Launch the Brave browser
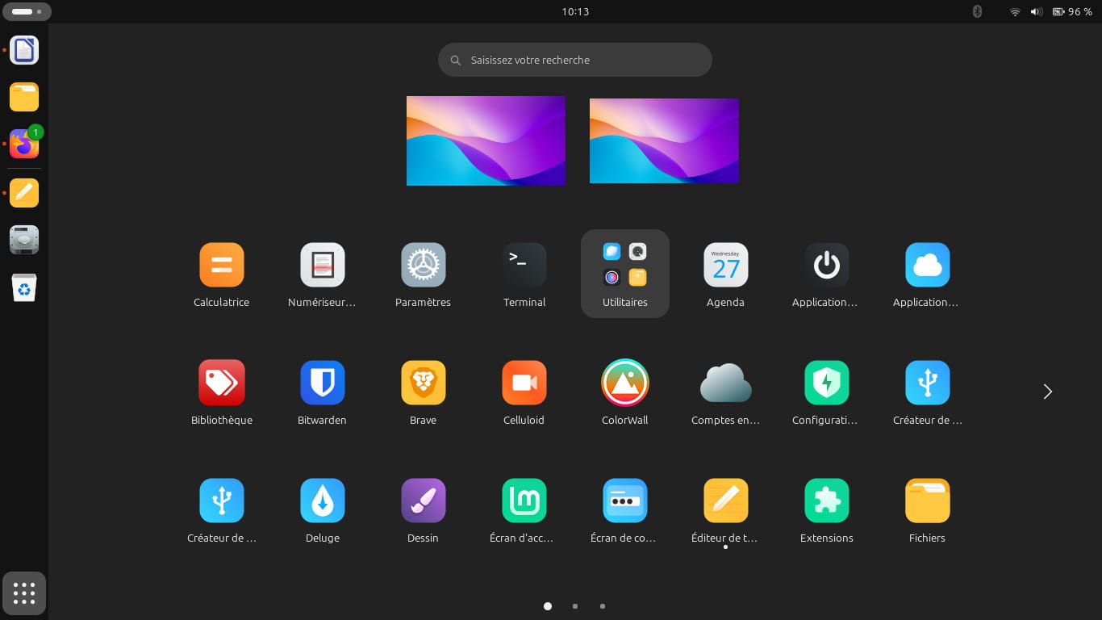This screenshot has height=620, width=1102. coord(424,392)
